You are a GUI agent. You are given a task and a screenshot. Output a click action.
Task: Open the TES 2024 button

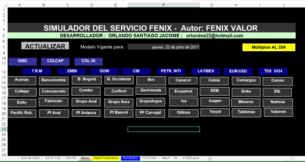coord(273,71)
